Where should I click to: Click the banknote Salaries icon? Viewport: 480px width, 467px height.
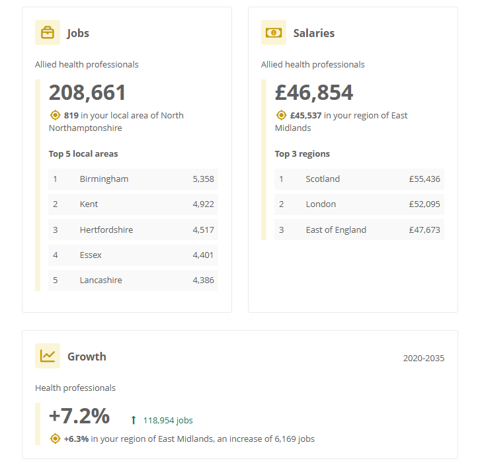[274, 32]
